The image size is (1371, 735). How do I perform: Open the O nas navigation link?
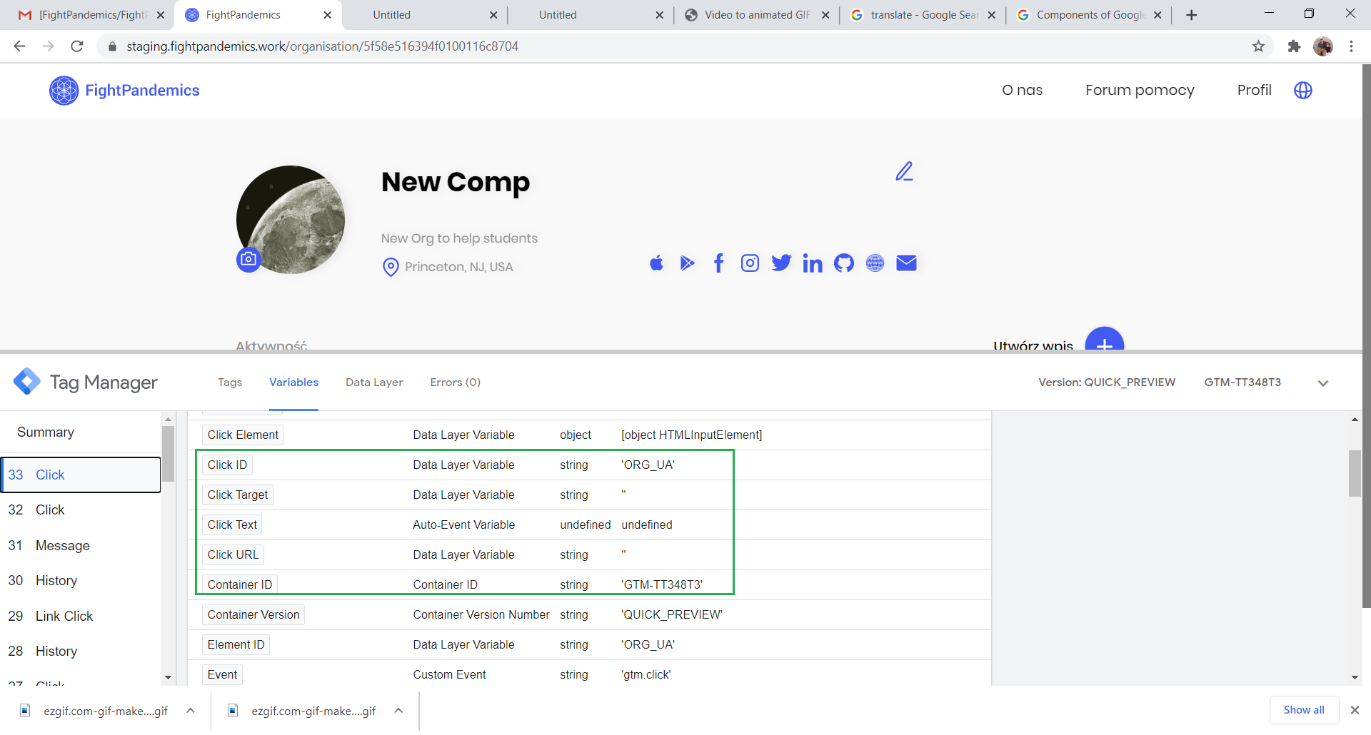point(1022,90)
